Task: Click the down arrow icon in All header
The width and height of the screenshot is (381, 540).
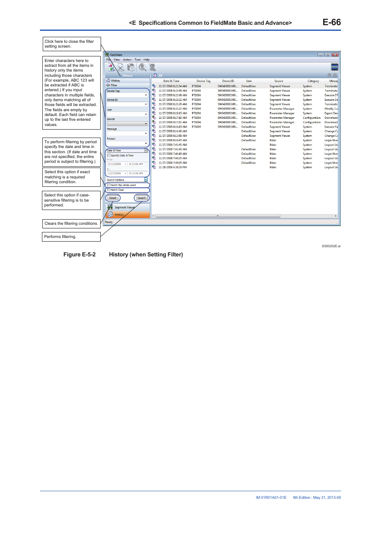Action: coord(329,75)
